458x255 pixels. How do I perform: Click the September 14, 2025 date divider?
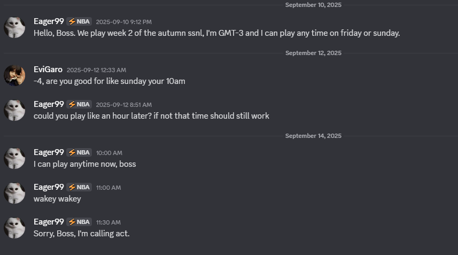tap(313, 136)
